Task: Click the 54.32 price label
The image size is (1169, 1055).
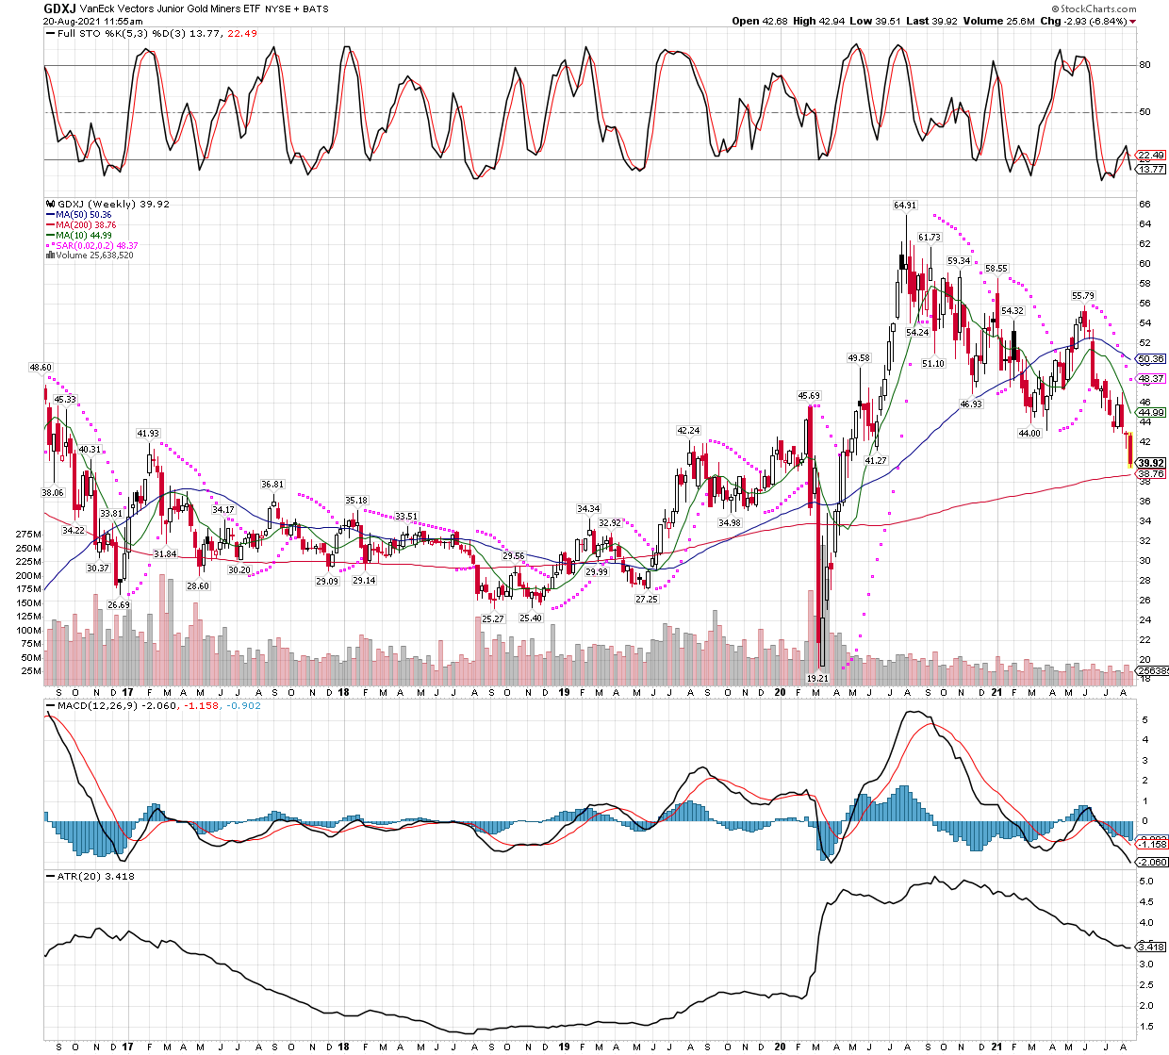Action: (1013, 311)
